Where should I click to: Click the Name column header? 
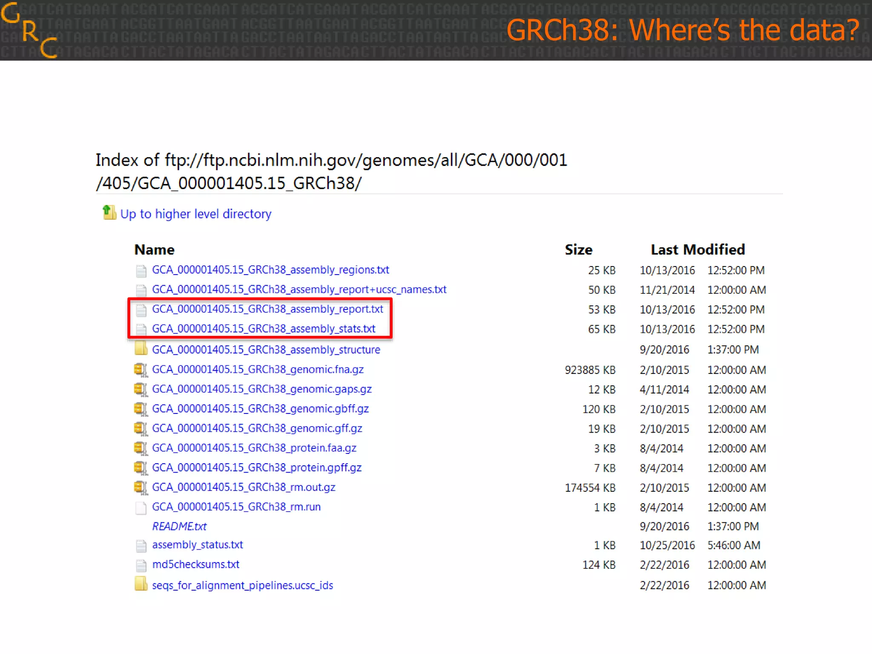point(155,250)
